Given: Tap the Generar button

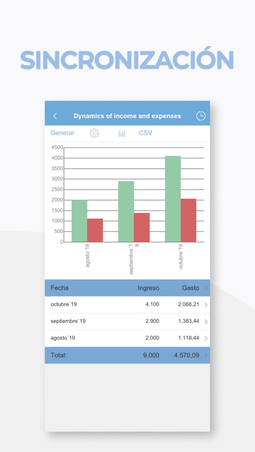Looking at the screenshot, I should (62, 133).
